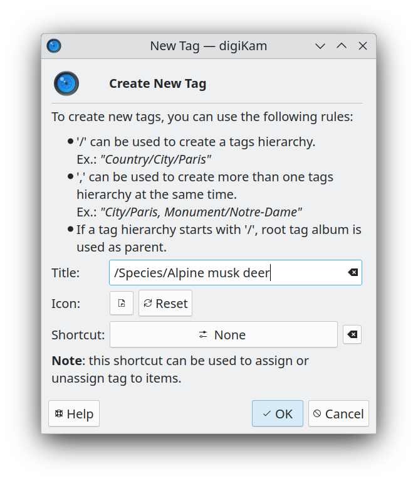418x483 pixels.
Task: Open Help for tag creation
Action: click(74, 413)
